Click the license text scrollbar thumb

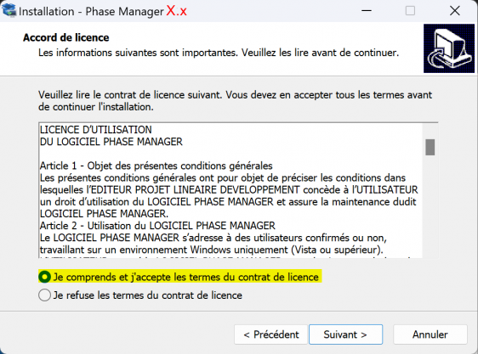(x=430, y=147)
